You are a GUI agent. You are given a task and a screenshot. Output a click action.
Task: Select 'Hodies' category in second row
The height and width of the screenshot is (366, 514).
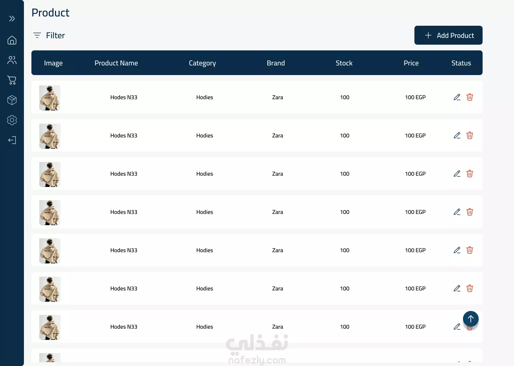pyautogui.click(x=205, y=135)
